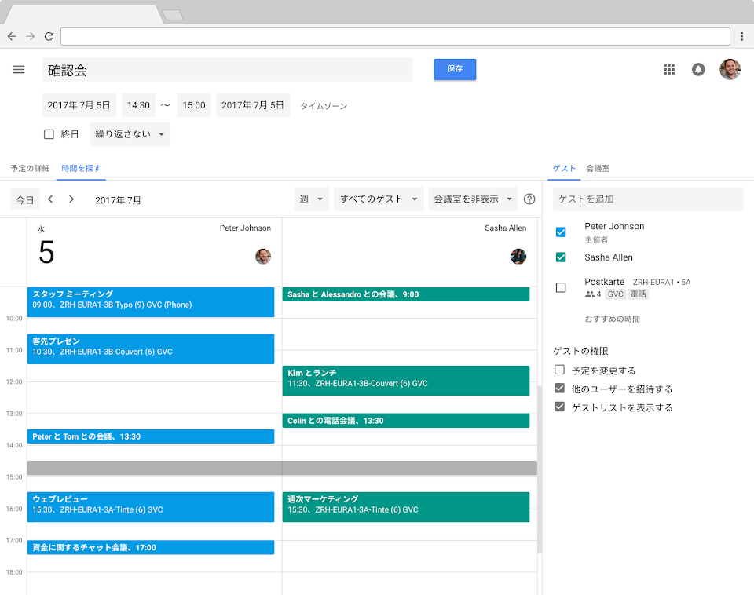754x595 pixels.
Task: Open the help question mark icon
Action: coord(529,199)
